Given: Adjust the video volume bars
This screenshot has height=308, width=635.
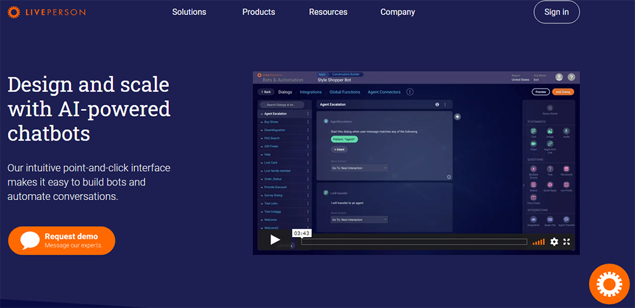Looking at the screenshot, I should pos(538,241).
